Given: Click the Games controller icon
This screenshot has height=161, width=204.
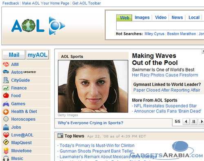Looking at the screenshot, I should [6, 104].
